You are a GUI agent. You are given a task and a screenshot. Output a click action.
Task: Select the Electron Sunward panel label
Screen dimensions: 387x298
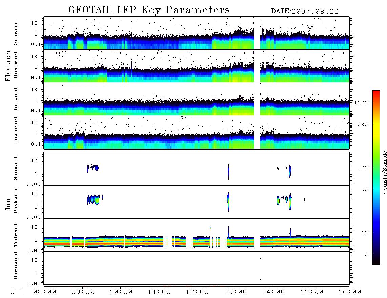click(x=16, y=33)
